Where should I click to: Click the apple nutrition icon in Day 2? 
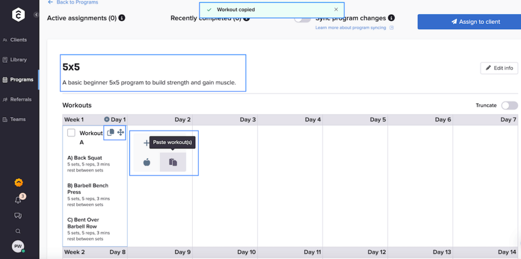(147, 163)
